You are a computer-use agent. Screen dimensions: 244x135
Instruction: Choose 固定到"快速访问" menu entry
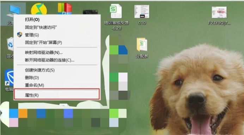tap(41, 27)
